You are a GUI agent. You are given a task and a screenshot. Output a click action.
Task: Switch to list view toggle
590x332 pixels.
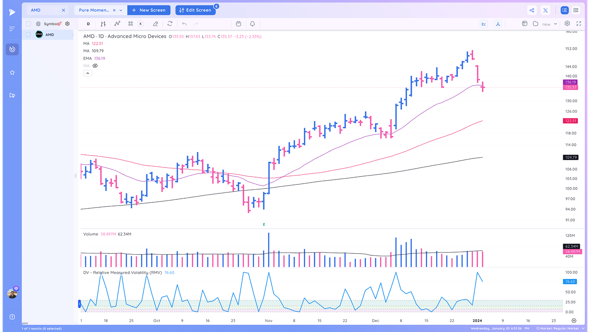(564, 10)
